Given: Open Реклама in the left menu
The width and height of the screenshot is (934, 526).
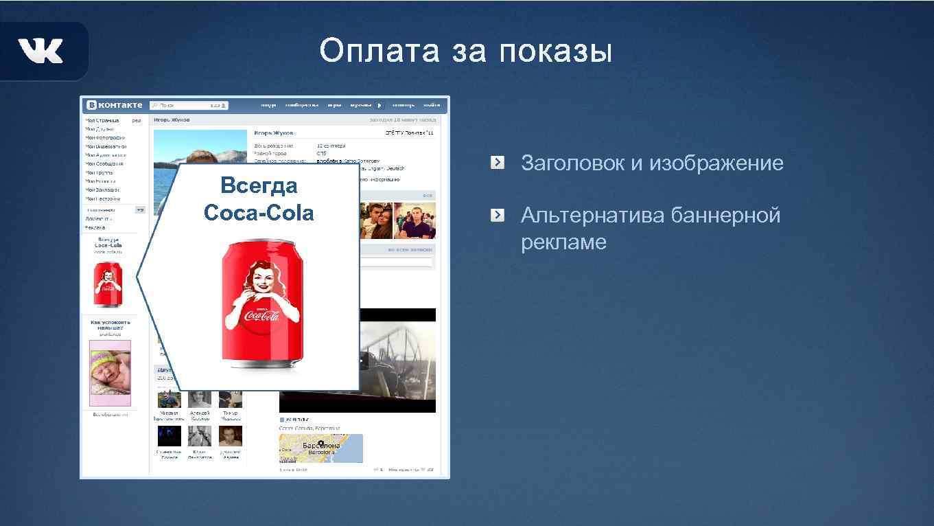Looking at the screenshot, I should click(x=95, y=227).
